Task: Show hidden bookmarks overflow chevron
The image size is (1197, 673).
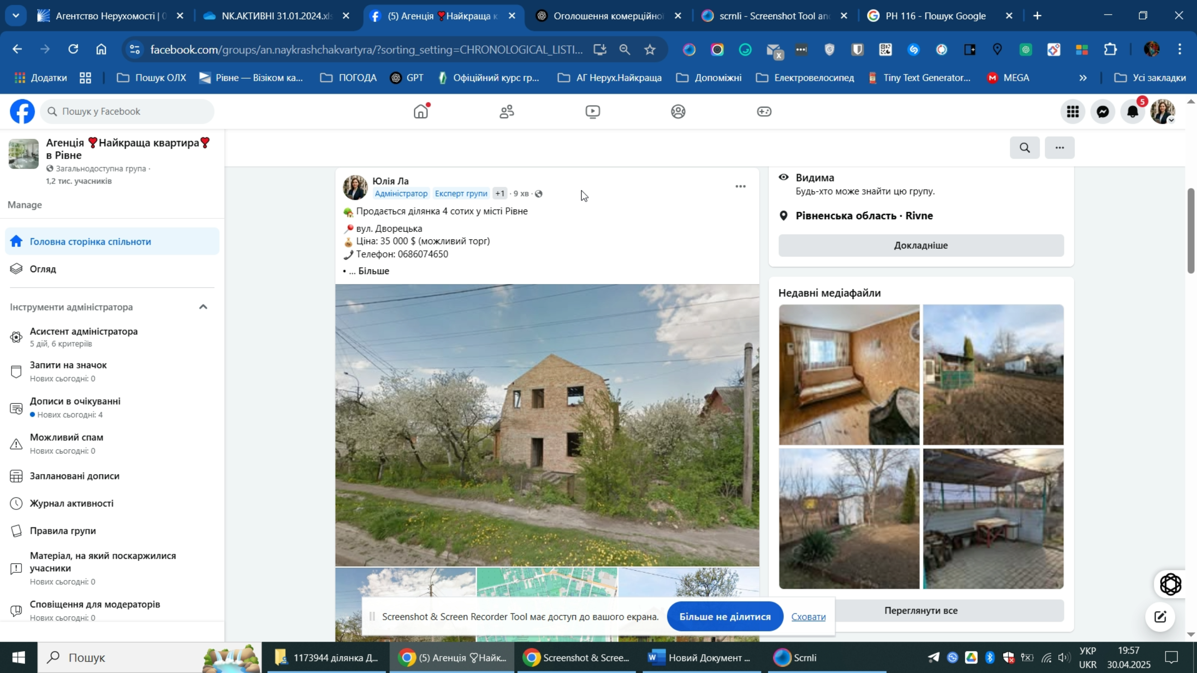Action: click(1083, 78)
